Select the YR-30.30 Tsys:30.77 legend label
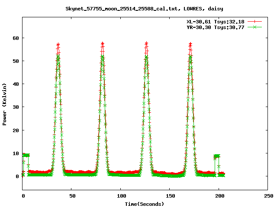 (214, 27)
